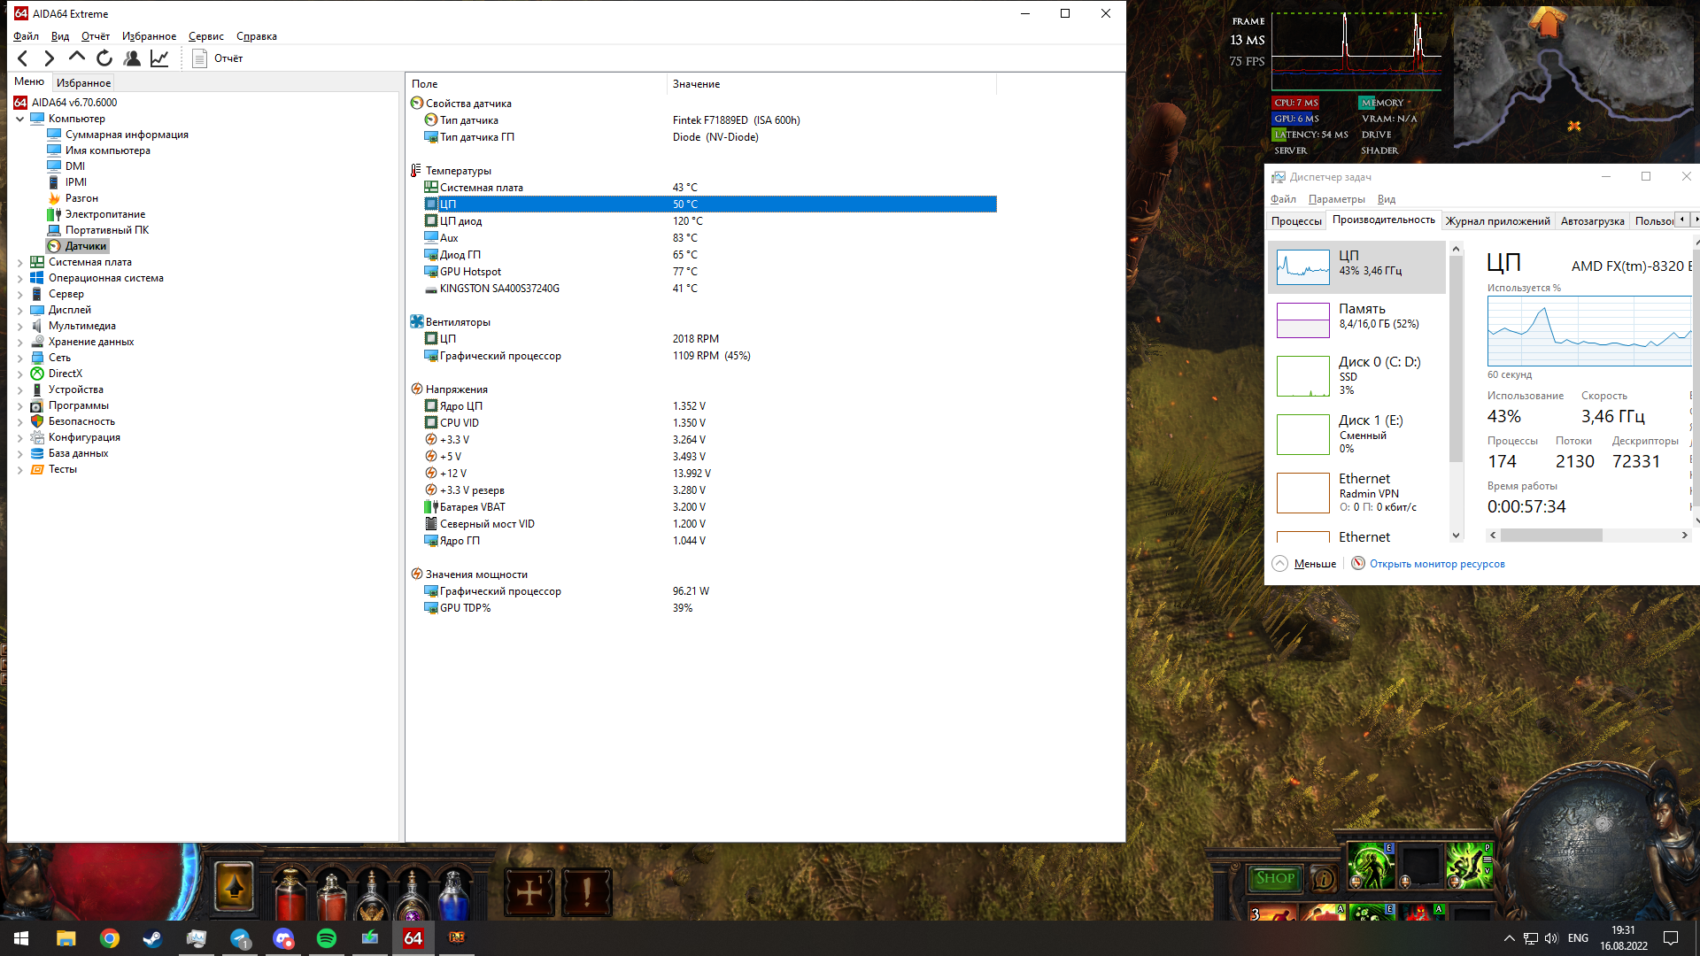The image size is (1700, 956).
Task: Expand the DirectX tree node
Action: tap(19, 374)
